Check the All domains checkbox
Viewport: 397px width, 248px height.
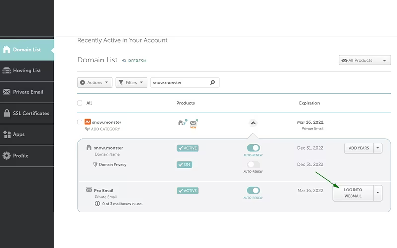coord(80,103)
